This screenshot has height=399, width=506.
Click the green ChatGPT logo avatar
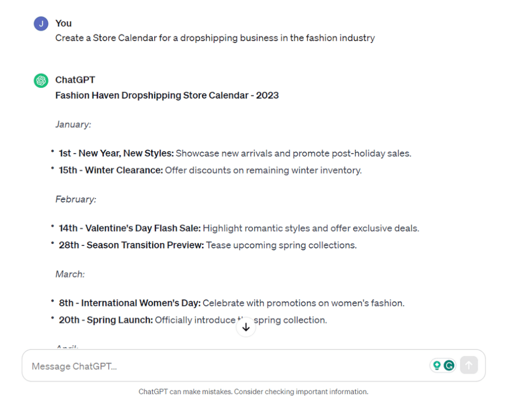click(41, 80)
